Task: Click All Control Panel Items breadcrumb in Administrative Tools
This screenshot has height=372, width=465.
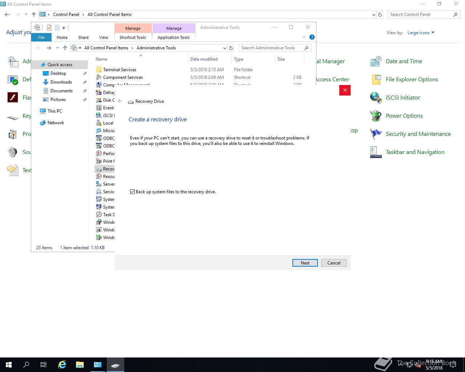Action: click(106, 48)
